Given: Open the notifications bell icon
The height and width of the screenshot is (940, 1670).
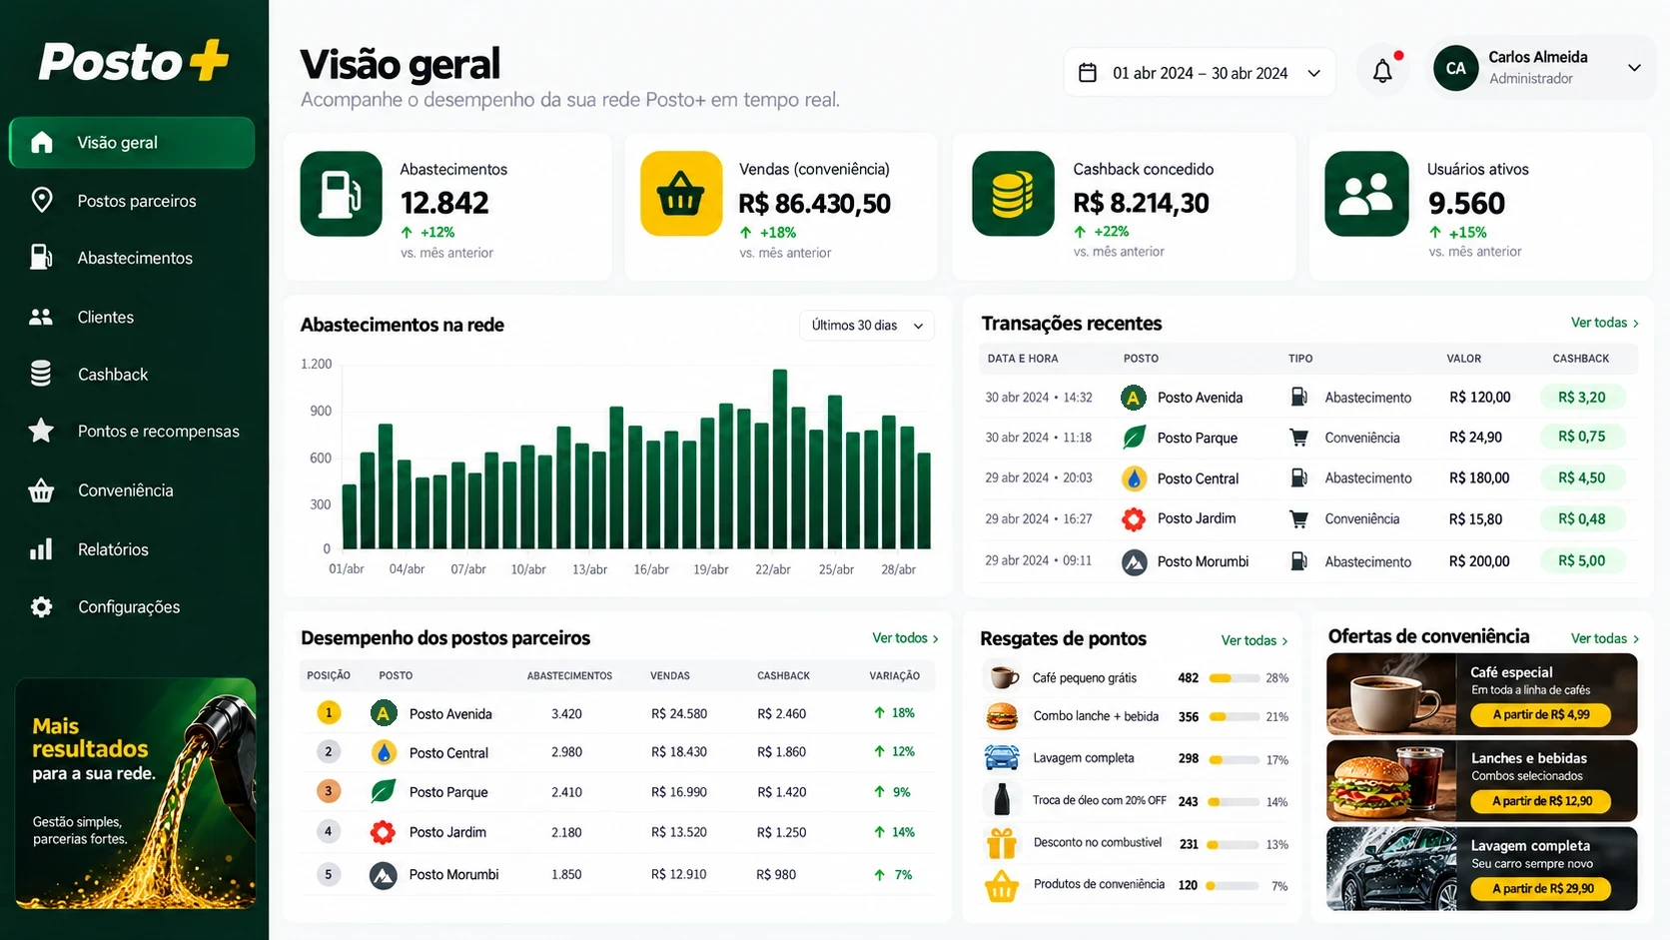Looking at the screenshot, I should pyautogui.click(x=1382, y=71).
